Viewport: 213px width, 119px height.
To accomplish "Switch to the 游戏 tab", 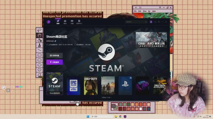I will [x=65, y=22].
